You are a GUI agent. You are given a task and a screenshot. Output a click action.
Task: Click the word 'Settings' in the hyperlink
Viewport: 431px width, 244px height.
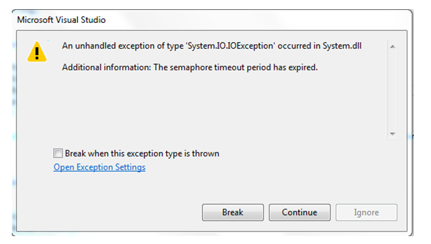click(x=131, y=167)
